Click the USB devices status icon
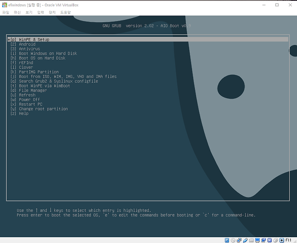This screenshot has height=243, width=297. click(245, 240)
